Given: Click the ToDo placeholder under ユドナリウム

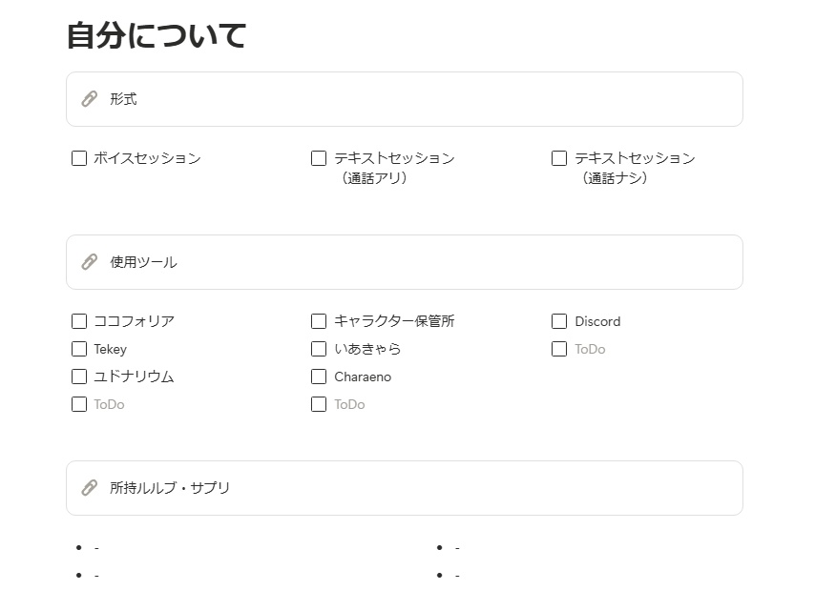Looking at the screenshot, I should [109, 404].
